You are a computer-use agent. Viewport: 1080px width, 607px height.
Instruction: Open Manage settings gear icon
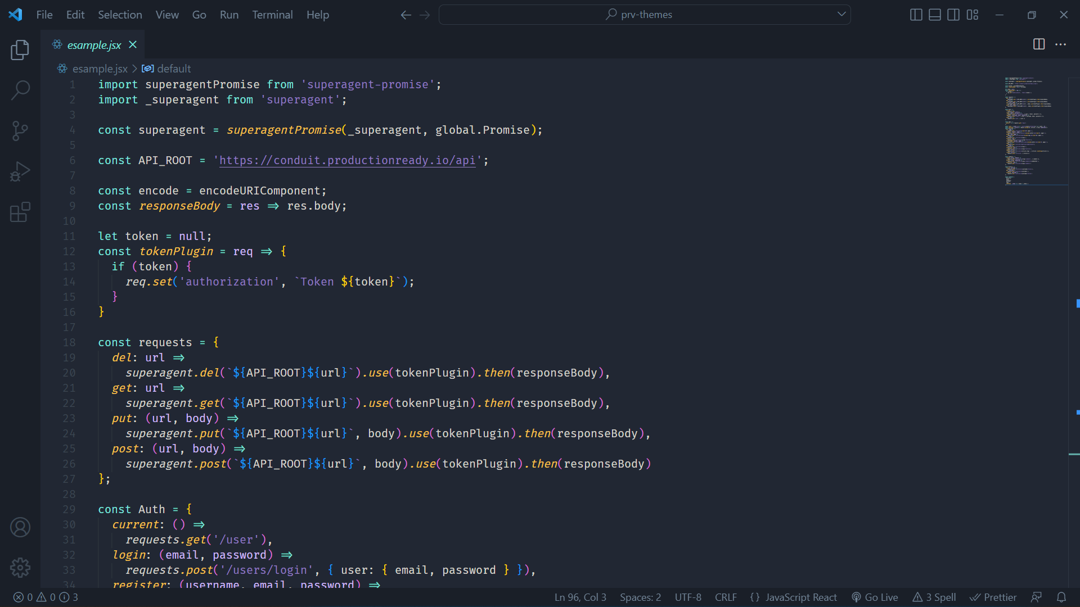tap(20, 568)
